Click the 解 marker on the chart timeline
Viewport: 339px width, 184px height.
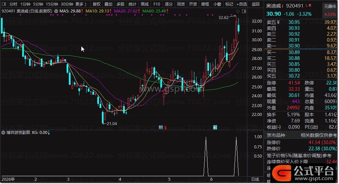point(215,127)
